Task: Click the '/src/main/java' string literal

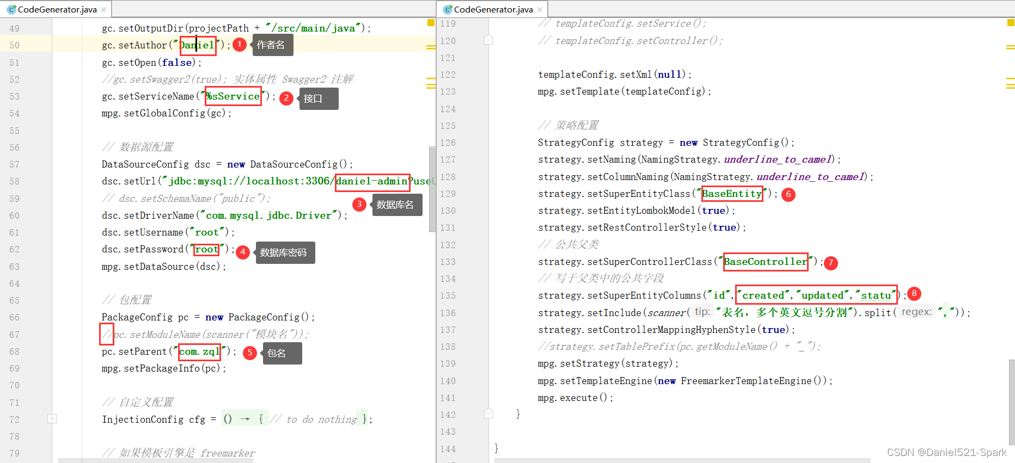Action: pos(313,28)
